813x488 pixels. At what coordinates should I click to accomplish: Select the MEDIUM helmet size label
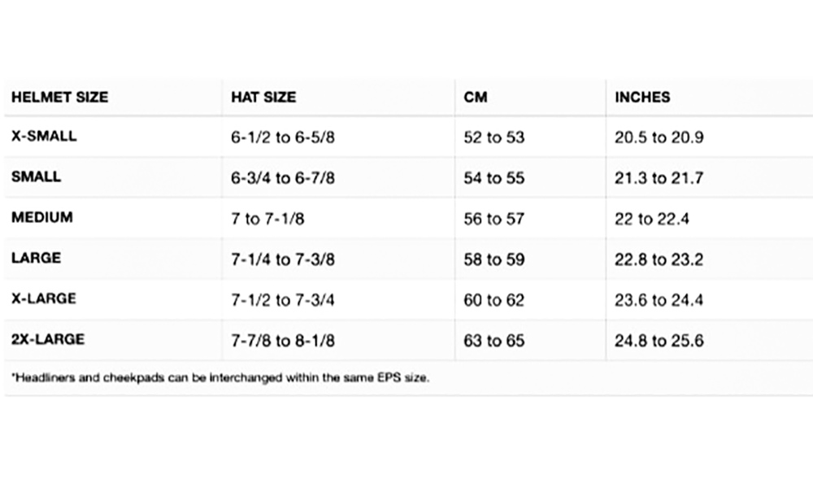pyautogui.click(x=42, y=217)
